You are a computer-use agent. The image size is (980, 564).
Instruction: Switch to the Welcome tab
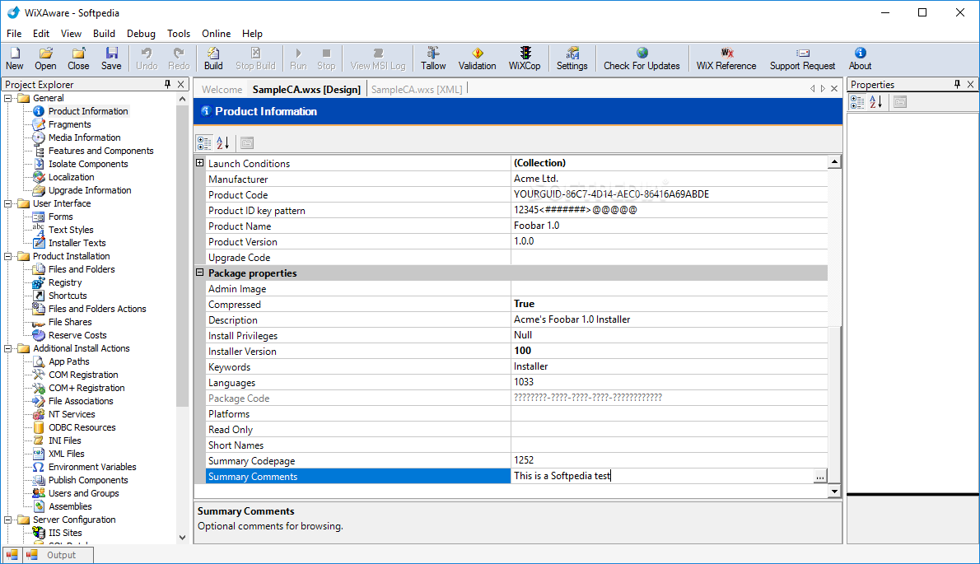tap(222, 89)
